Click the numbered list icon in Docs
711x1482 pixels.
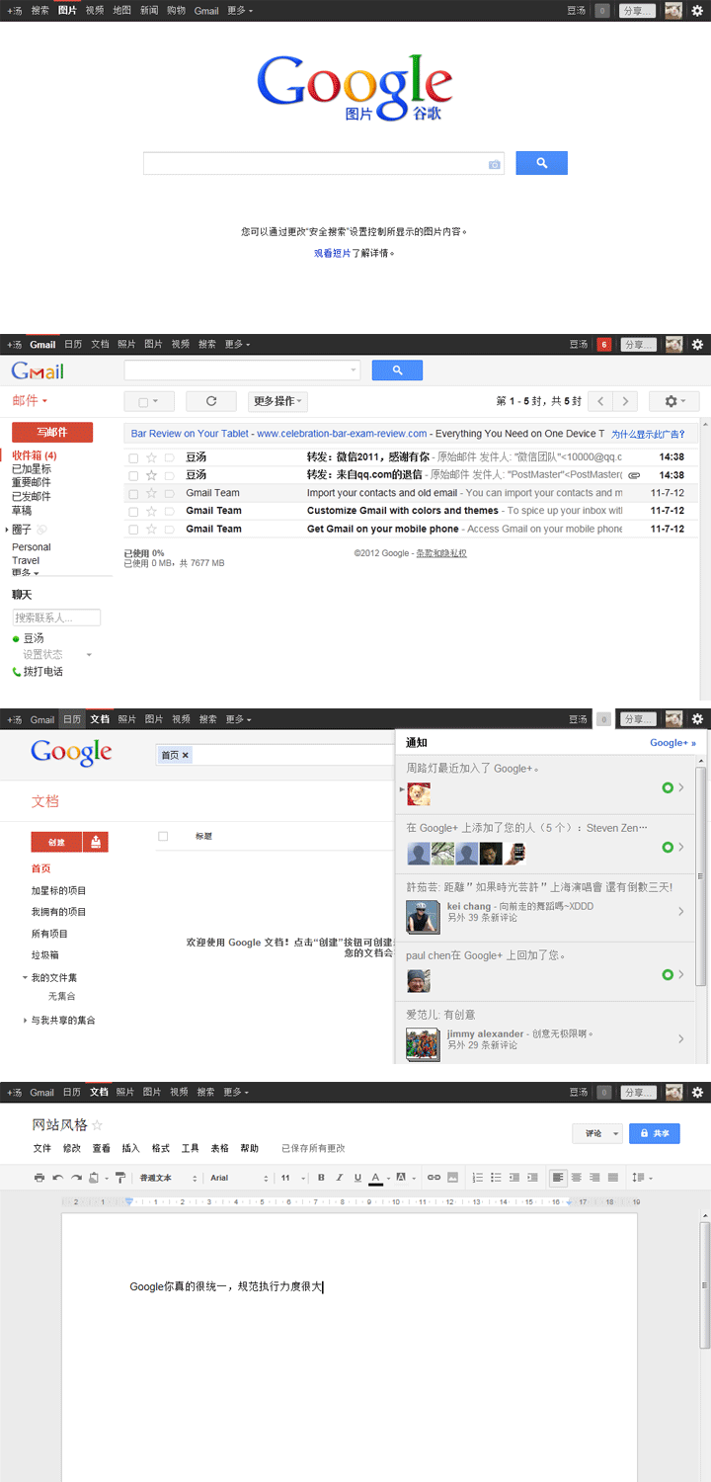point(477,1178)
